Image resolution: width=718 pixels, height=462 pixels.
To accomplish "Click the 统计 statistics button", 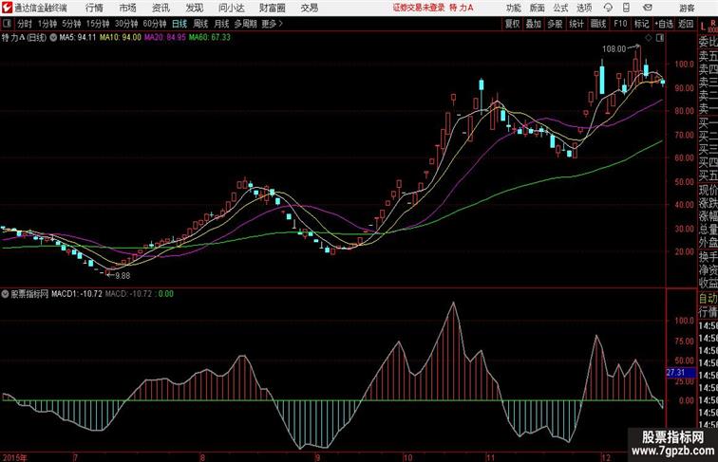I will click(x=576, y=24).
